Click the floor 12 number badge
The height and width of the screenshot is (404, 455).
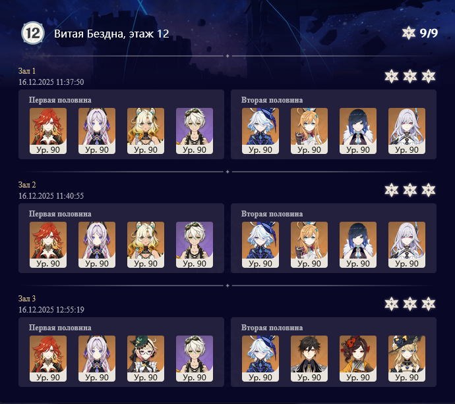tap(33, 33)
